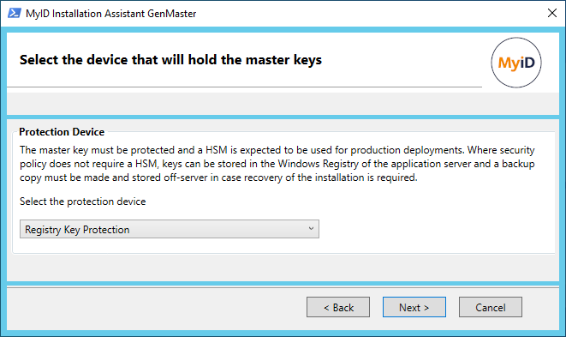Expand the protection device dropdown arrow

click(x=311, y=229)
